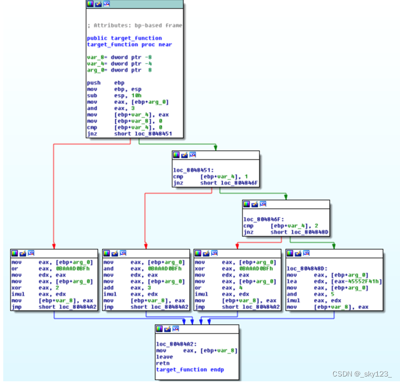Select 'public target_function' declaration line

(x=124, y=38)
